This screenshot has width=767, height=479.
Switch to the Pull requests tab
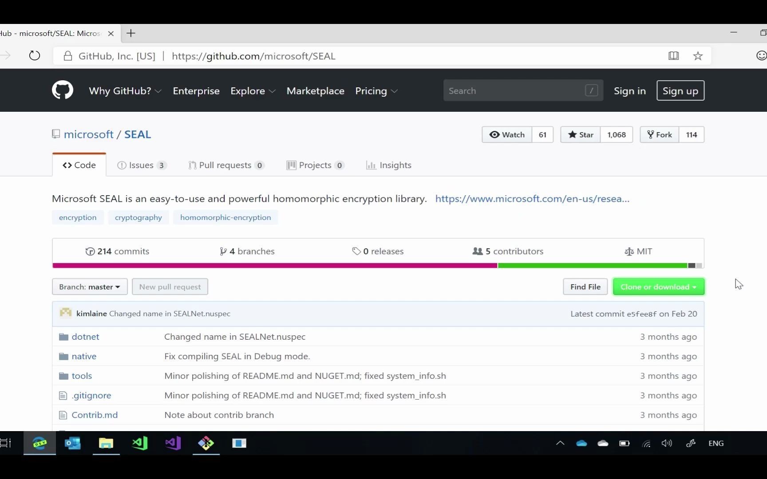[x=226, y=165]
